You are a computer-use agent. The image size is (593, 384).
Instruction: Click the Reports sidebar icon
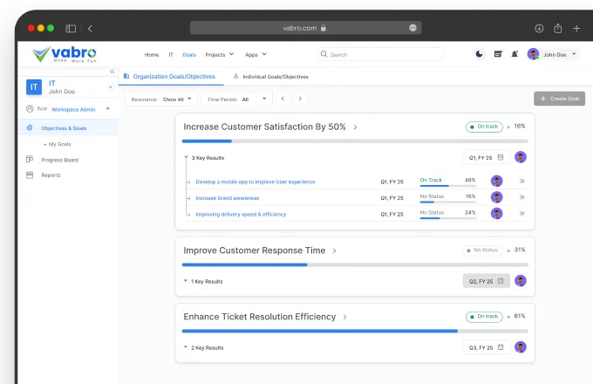[x=30, y=175]
